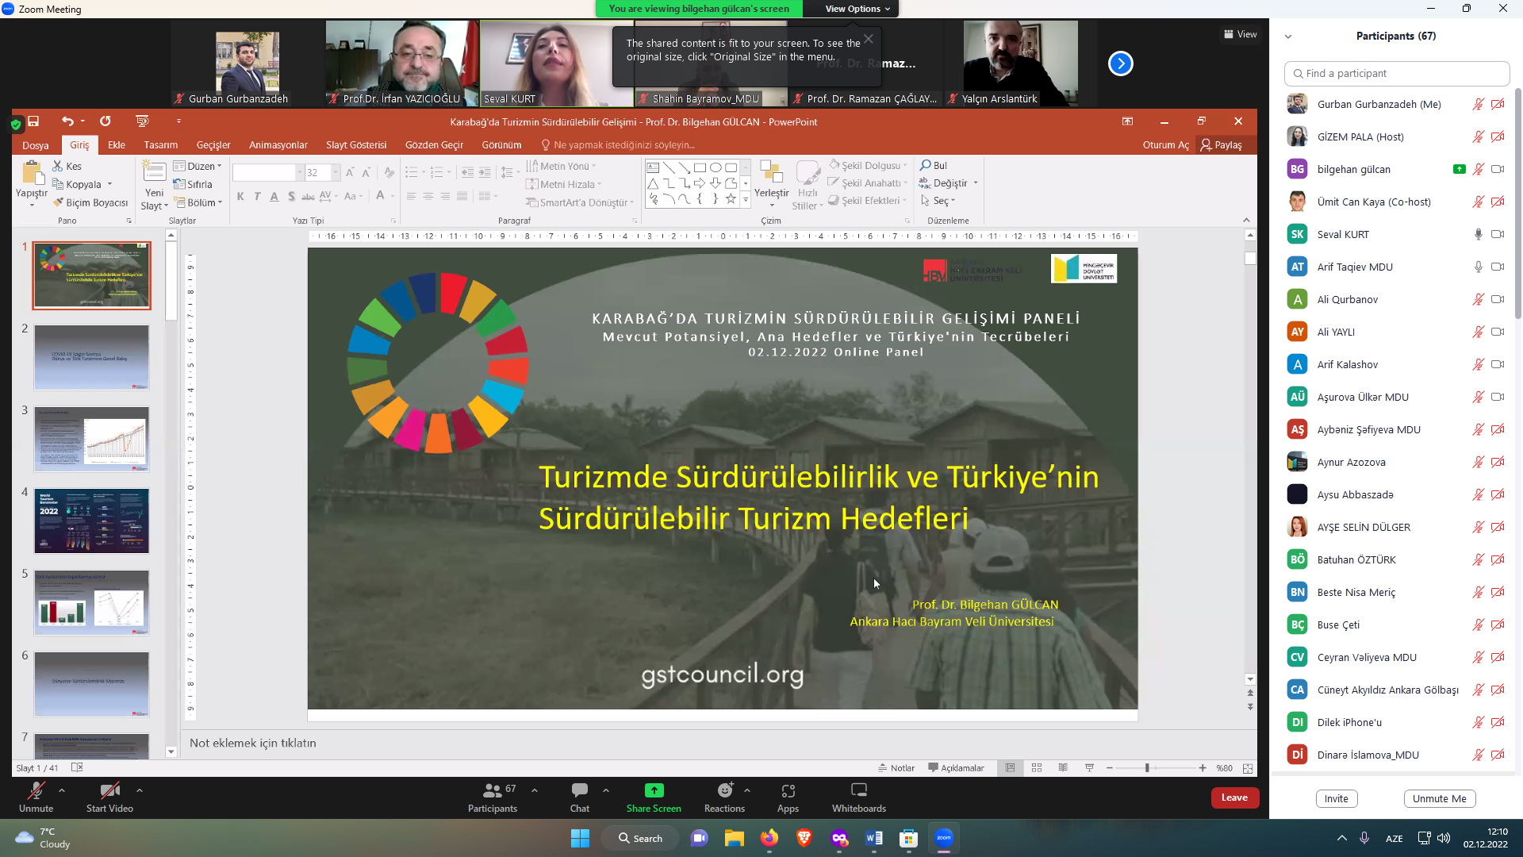This screenshot has height=857, width=1523.
Task: Click the Unmute Me button
Action: pyautogui.click(x=1439, y=798)
